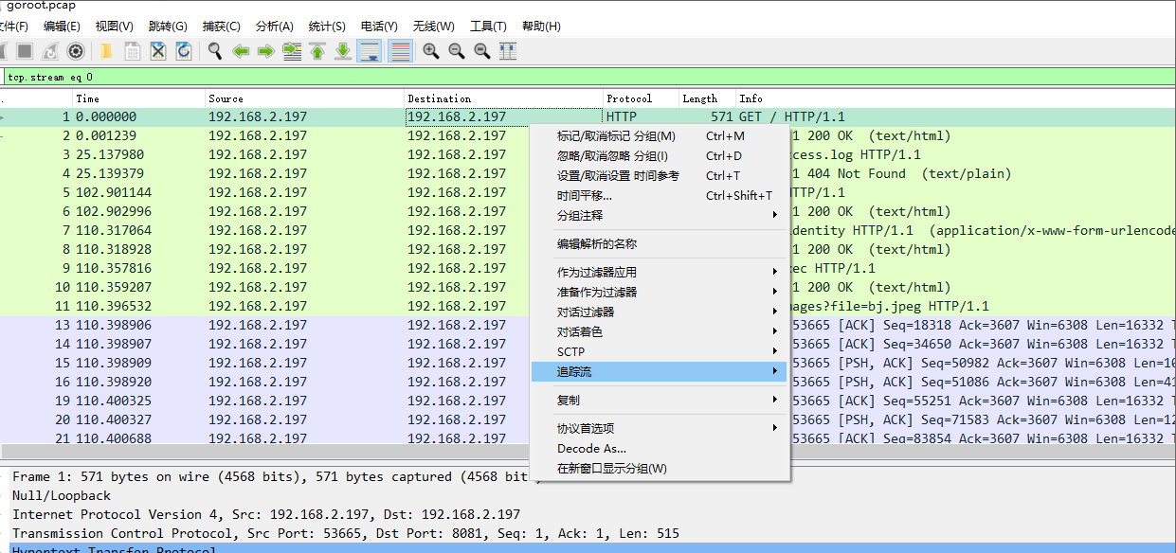1176x553 pixels.
Task: Choose Decode As... in context menu
Action: pos(660,449)
